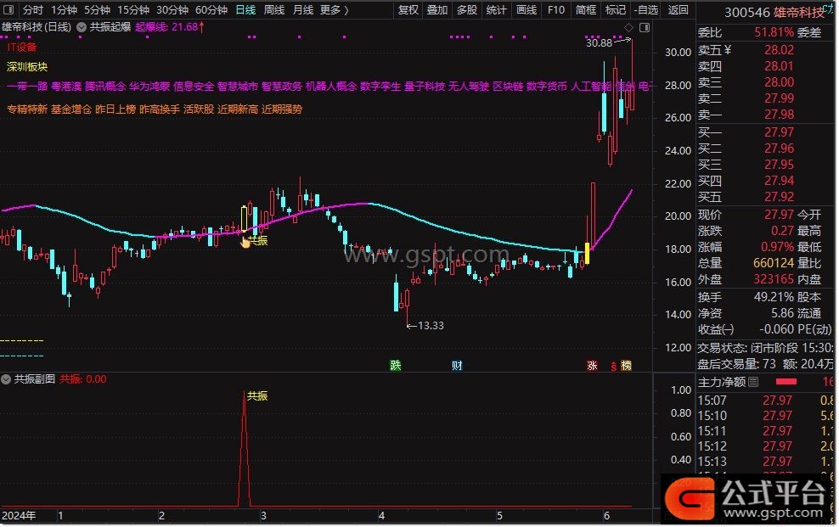This screenshot has width=839, height=527.
Task: Click the 返回 back button
Action: (x=678, y=9)
